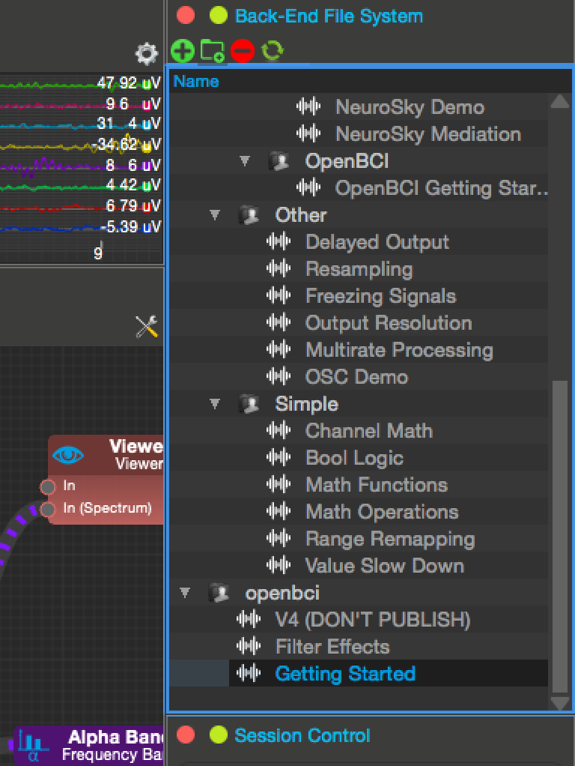Click waveform icon beside NeuroSky Mediation

point(308,133)
